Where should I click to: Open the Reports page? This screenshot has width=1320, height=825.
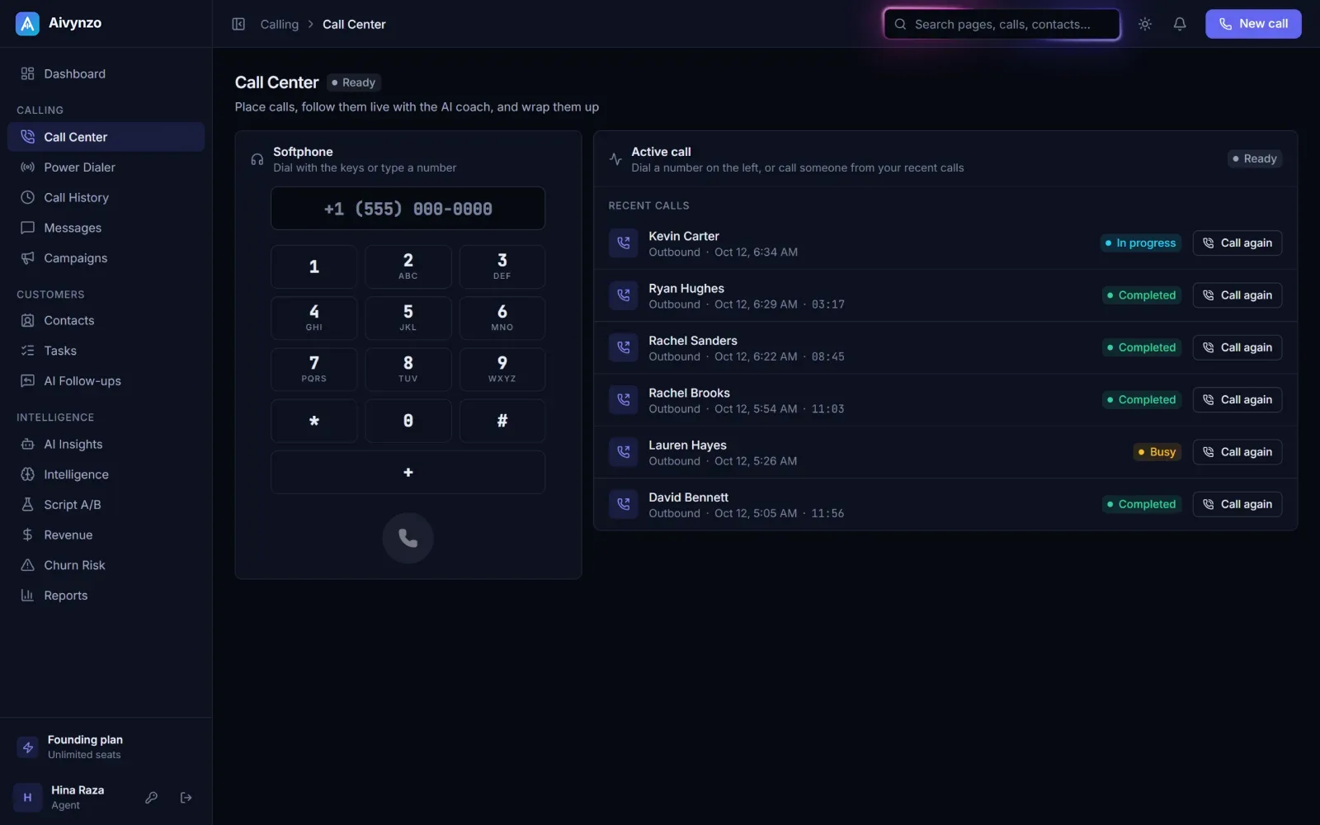pos(106,596)
